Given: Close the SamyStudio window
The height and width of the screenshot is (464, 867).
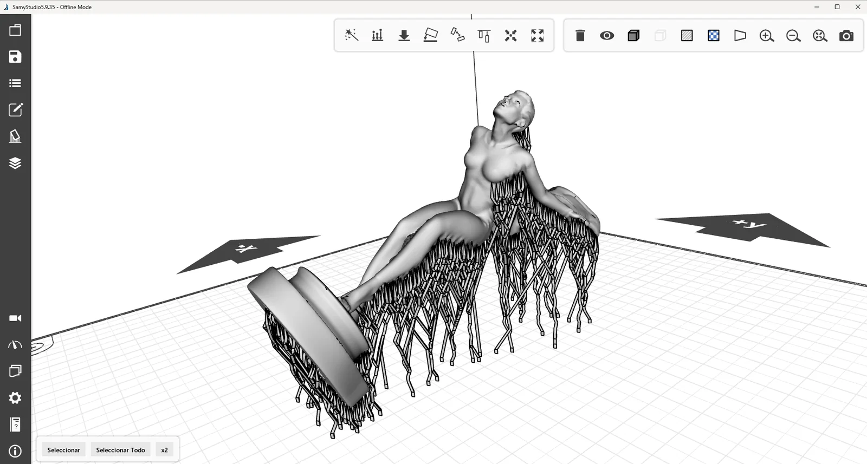Looking at the screenshot, I should tap(858, 7).
